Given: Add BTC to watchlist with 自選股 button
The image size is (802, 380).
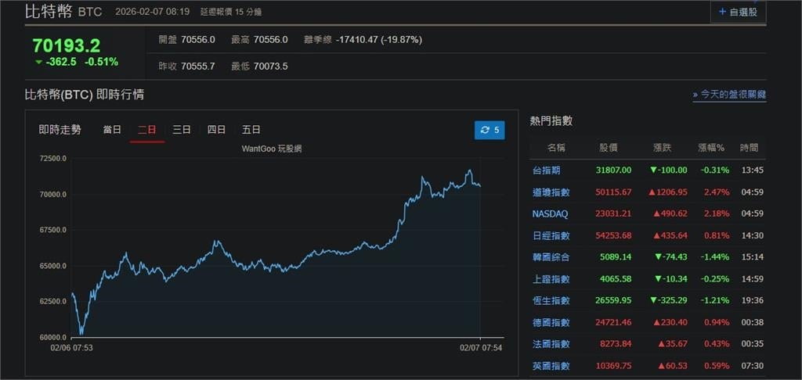Looking at the screenshot, I should coord(738,12).
